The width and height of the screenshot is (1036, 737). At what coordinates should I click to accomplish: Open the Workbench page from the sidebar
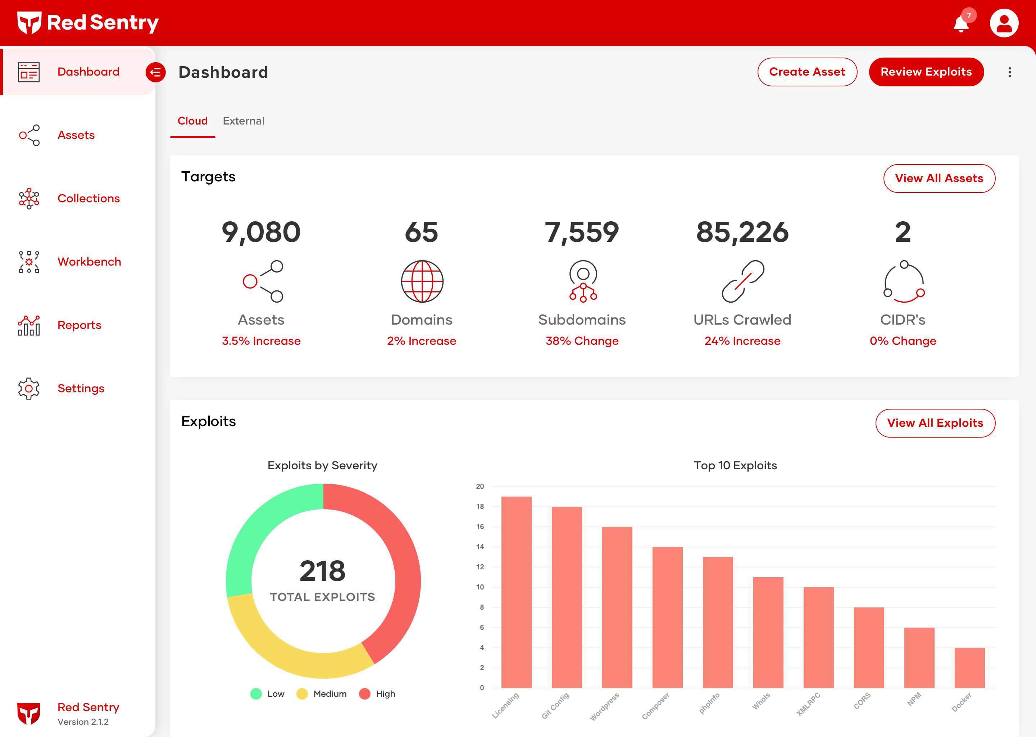(x=89, y=261)
